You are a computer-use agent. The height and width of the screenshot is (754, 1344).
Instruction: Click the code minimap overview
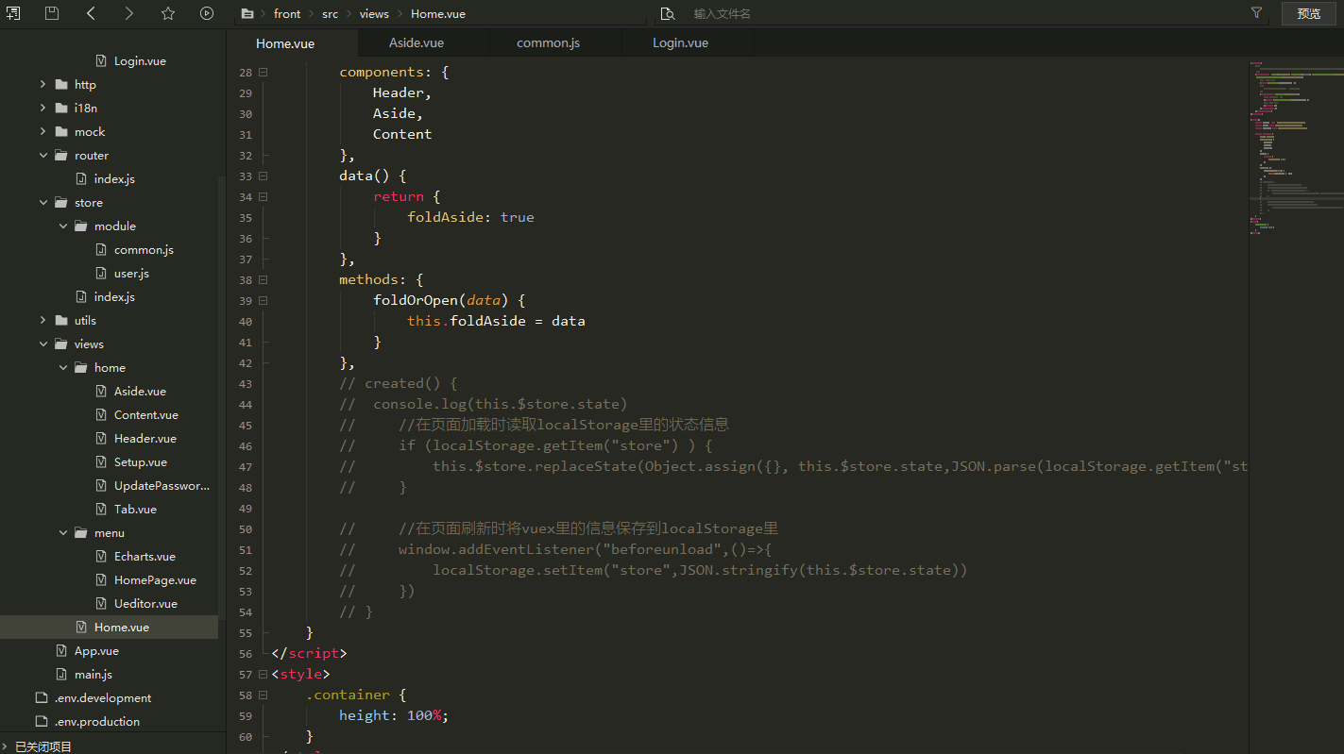[x=1296, y=146]
